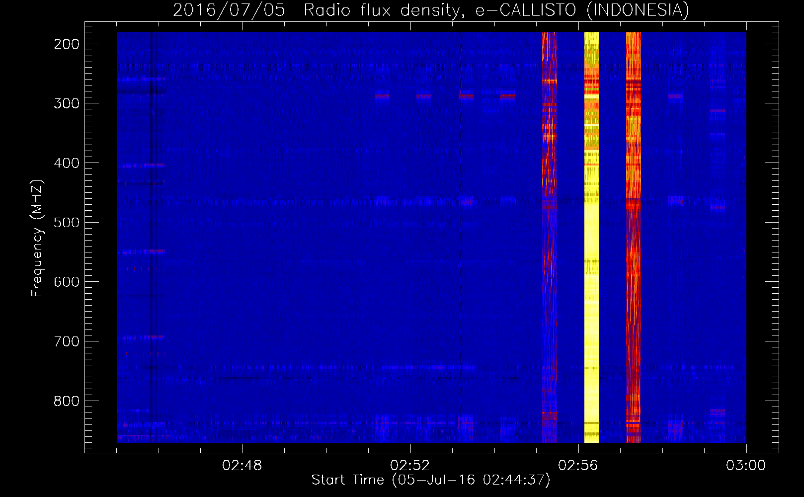The width and height of the screenshot is (804, 497).
Task: Select the 700 frequency tick label
Action: tap(67, 341)
